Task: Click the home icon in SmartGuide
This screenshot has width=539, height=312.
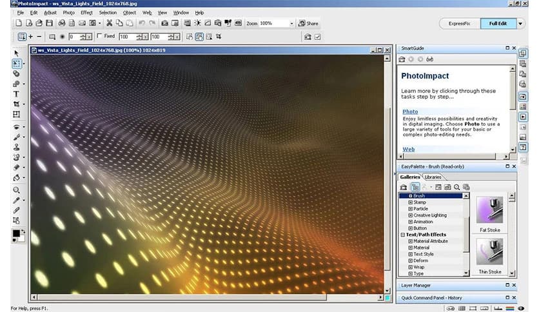Action: pyautogui.click(x=402, y=59)
